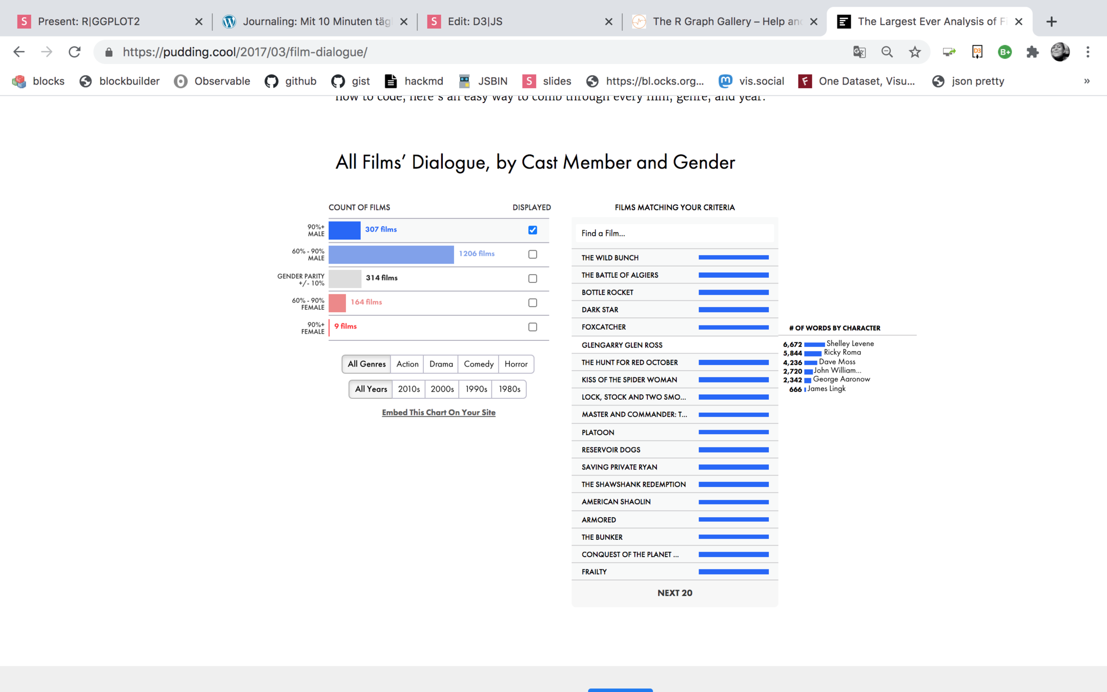Open new tab with plus icon

[1051, 22]
